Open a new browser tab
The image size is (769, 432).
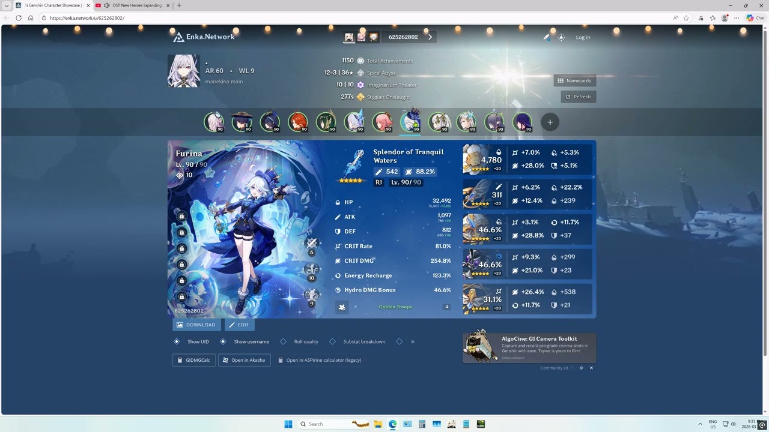179,5
